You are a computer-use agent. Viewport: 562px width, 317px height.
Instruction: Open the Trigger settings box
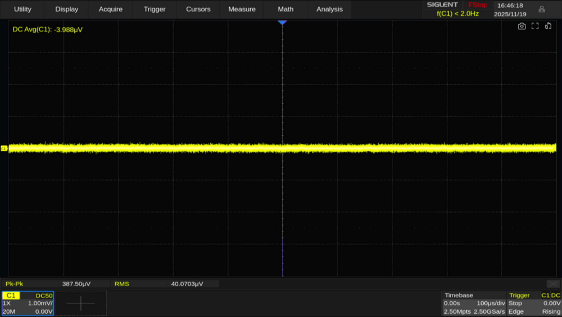tap(534, 304)
